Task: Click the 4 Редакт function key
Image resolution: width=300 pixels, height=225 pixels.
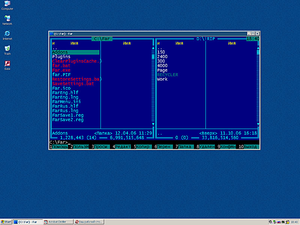Action: pyautogui.click(x=122, y=147)
